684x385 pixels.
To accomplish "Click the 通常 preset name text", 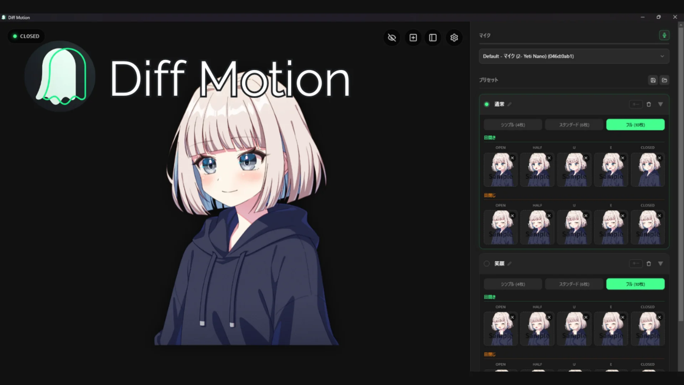I will pyautogui.click(x=499, y=104).
